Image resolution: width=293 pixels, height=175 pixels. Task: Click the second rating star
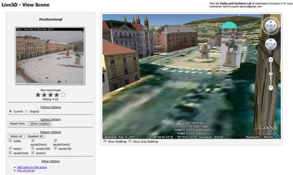(x=44, y=95)
